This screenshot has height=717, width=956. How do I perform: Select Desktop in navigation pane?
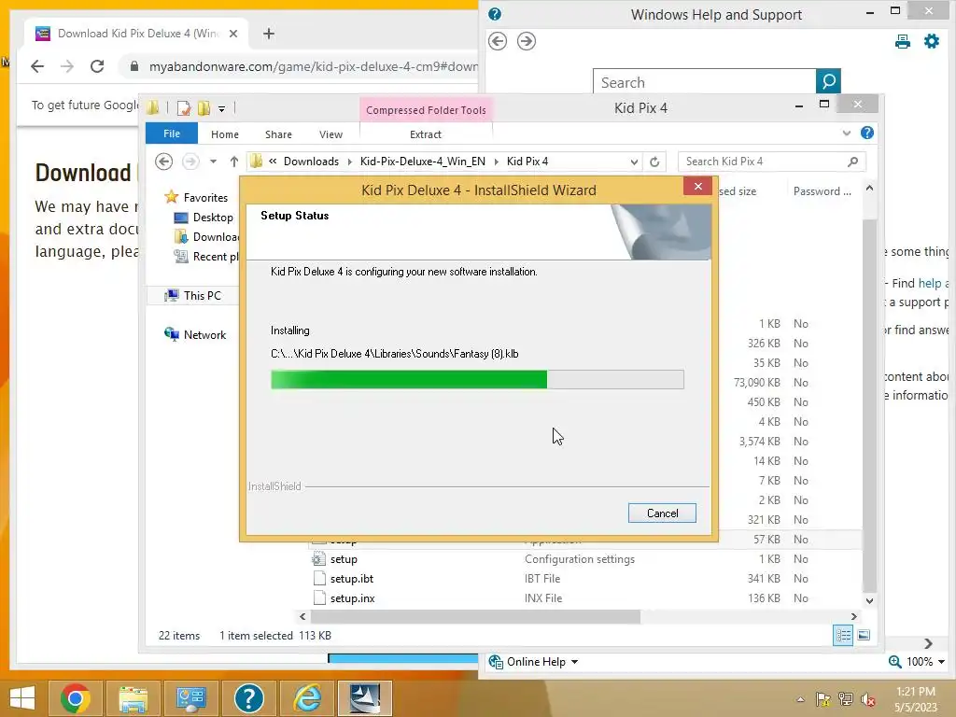point(213,217)
